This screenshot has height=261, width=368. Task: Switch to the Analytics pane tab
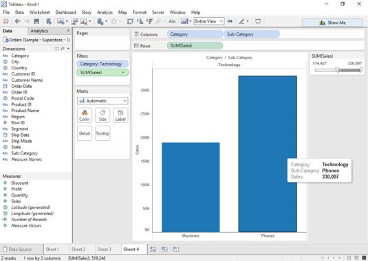pos(39,31)
